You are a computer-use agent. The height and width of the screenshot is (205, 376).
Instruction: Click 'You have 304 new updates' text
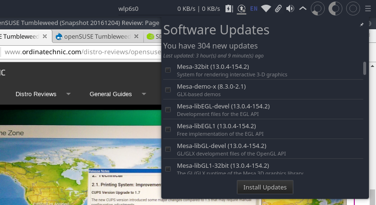[x=210, y=46]
